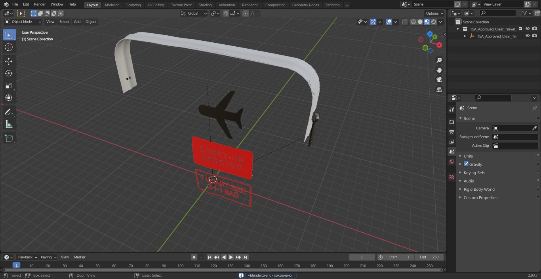This screenshot has width=541, height=279.
Task: Open the Playback dropdown in timeline
Action: pos(27,257)
